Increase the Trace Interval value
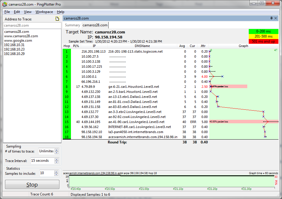Viewport: 282px width, 199px height. [56, 159]
